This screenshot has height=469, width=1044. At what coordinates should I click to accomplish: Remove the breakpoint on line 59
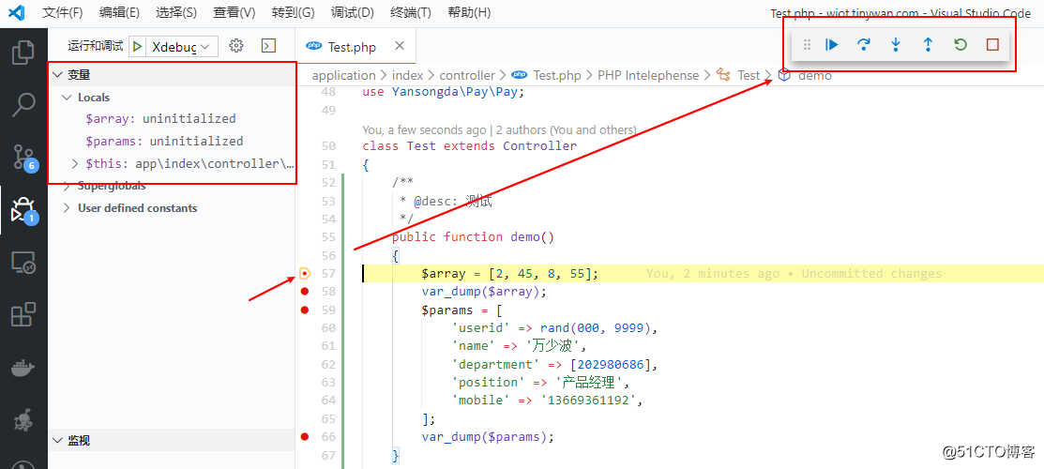[305, 310]
